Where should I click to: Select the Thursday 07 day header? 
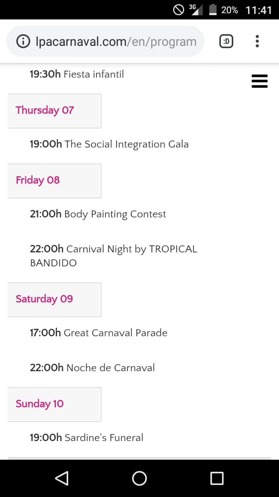point(54,111)
